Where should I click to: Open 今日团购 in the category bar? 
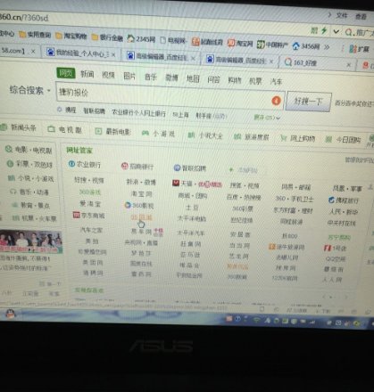click(343, 140)
